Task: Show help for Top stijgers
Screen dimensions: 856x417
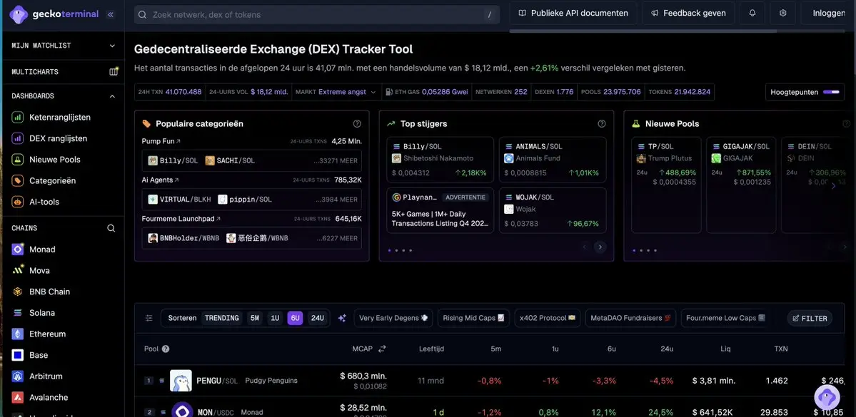Action: click(602, 124)
